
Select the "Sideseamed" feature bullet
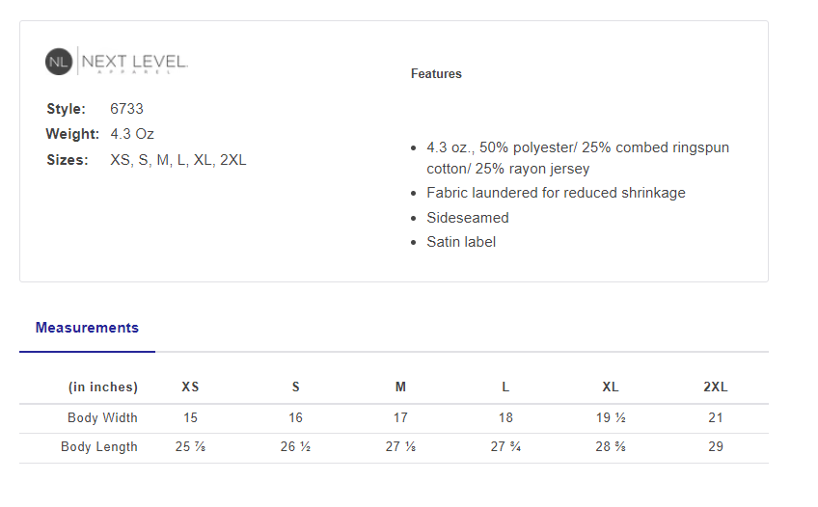click(x=468, y=218)
